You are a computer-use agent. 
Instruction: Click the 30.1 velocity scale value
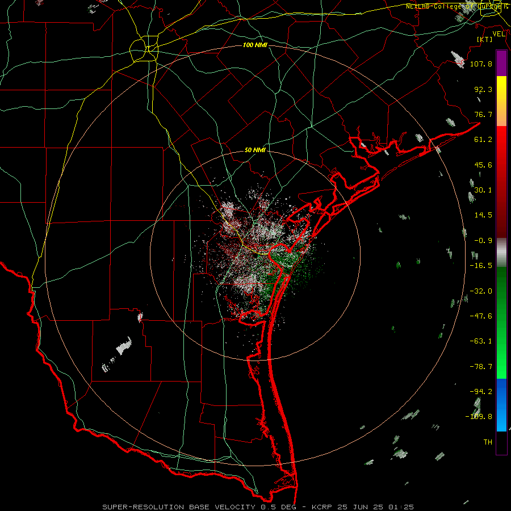pos(483,190)
